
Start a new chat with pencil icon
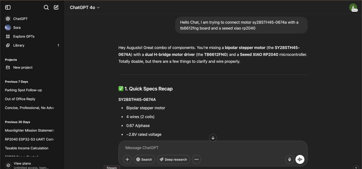(56, 8)
